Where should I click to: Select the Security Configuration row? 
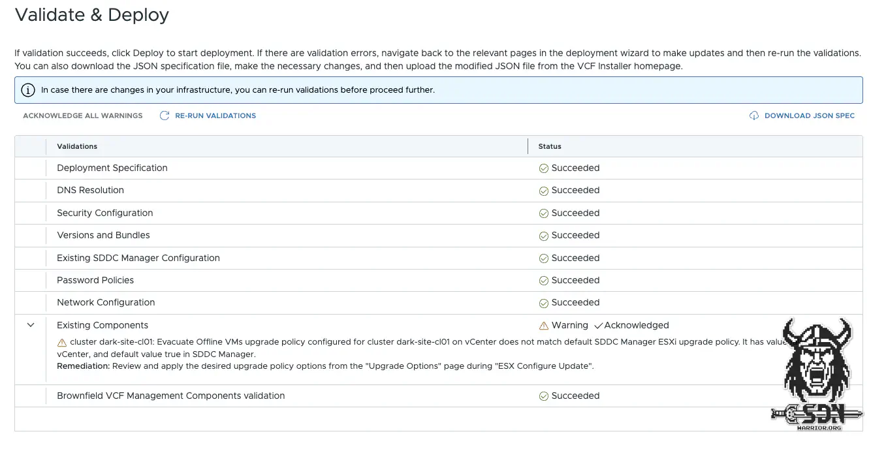click(x=104, y=213)
